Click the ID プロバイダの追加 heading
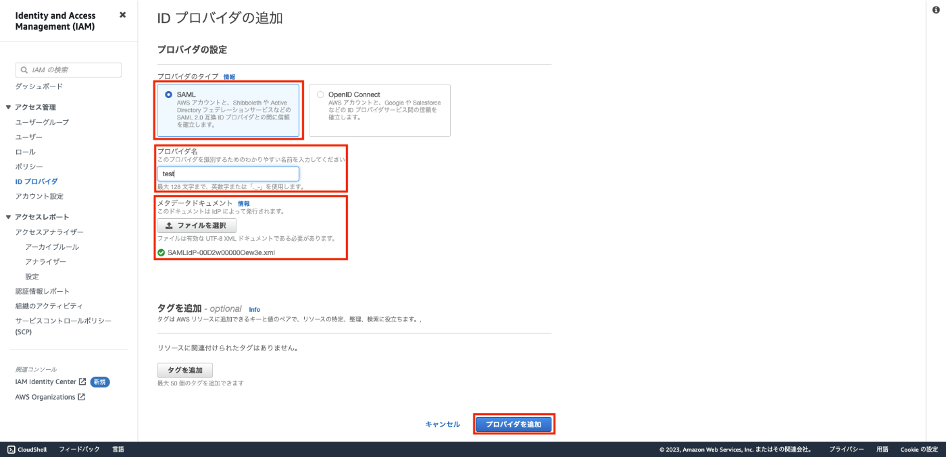 220,18
